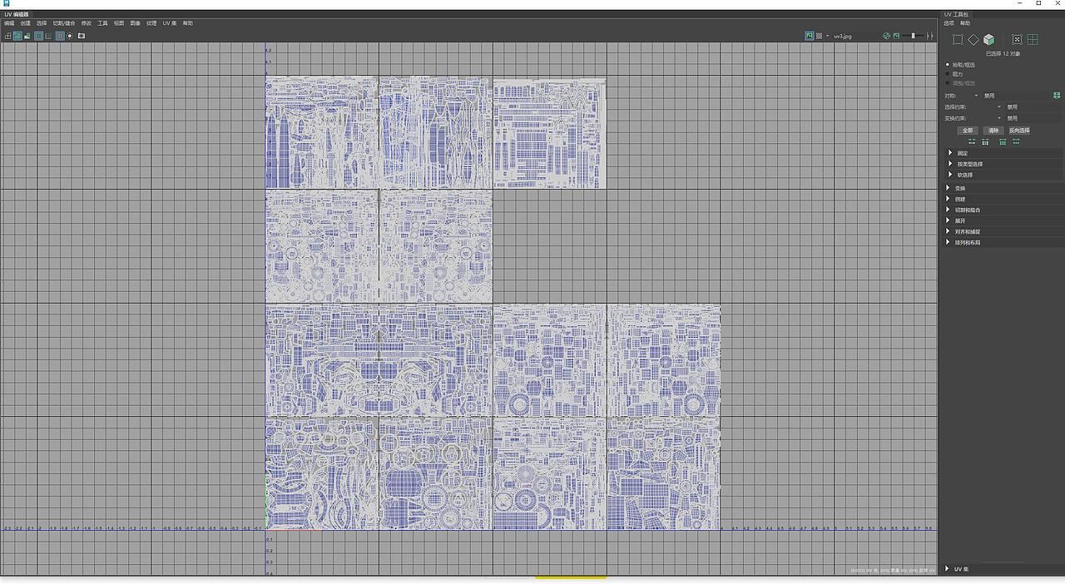Toggle the display image icon left of uv3.jpg
This screenshot has width=1065, height=584.
(809, 36)
